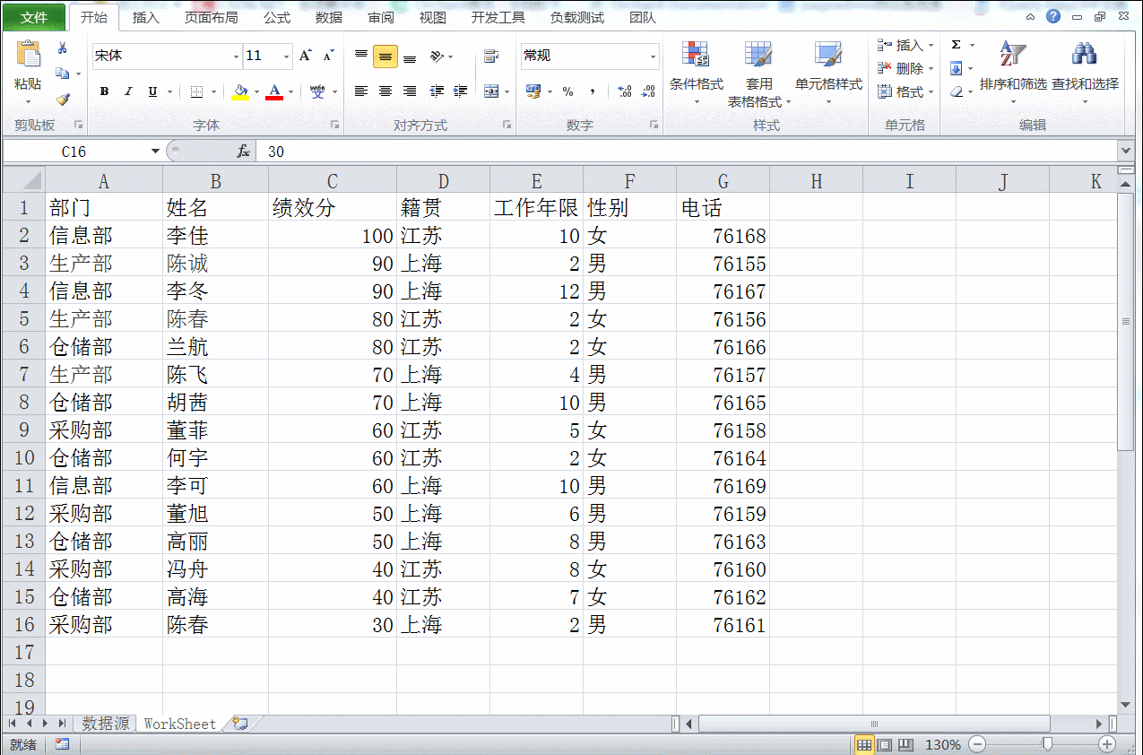Click the Copy icon in clipboard group
The width and height of the screenshot is (1143, 755).
(x=62, y=74)
